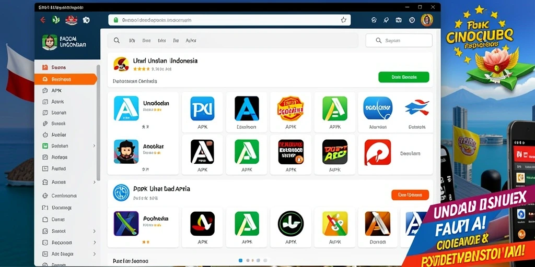This screenshot has height=267, width=535.
Task: Open the black and green-red app icon in the second row
Action: (335, 152)
